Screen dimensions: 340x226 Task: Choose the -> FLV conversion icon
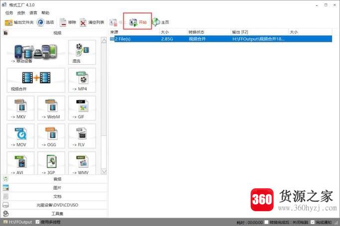pyautogui.click(x=82, y=136)
